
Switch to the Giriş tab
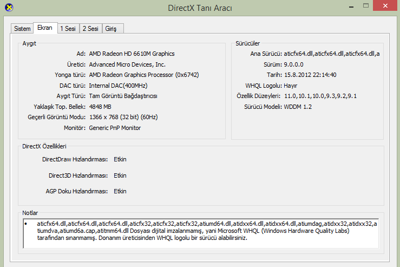pyautogui.click(x=113, y=29)
